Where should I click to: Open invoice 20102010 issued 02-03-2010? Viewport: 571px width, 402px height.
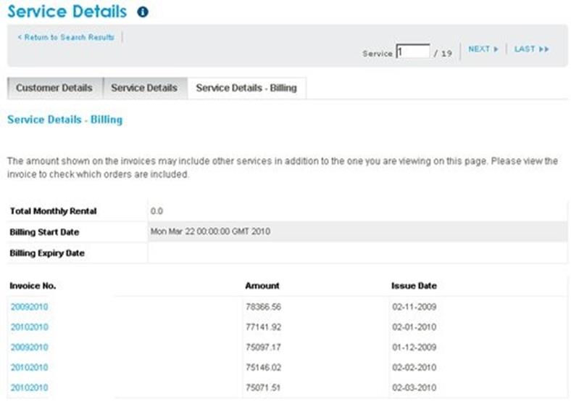(x=30, y=387)
